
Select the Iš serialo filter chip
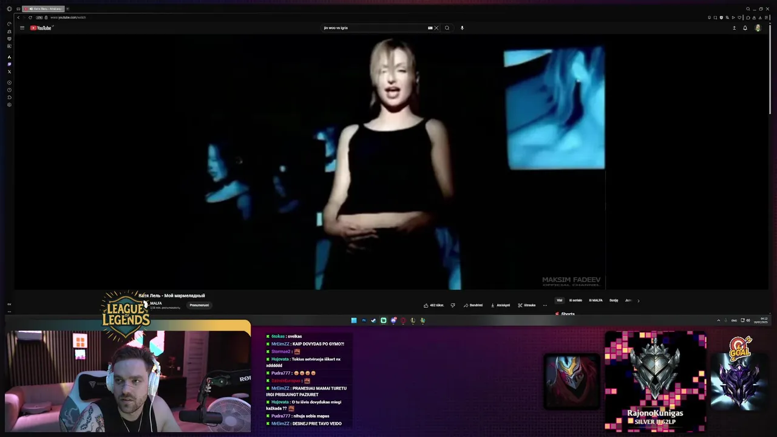[575, 300]
